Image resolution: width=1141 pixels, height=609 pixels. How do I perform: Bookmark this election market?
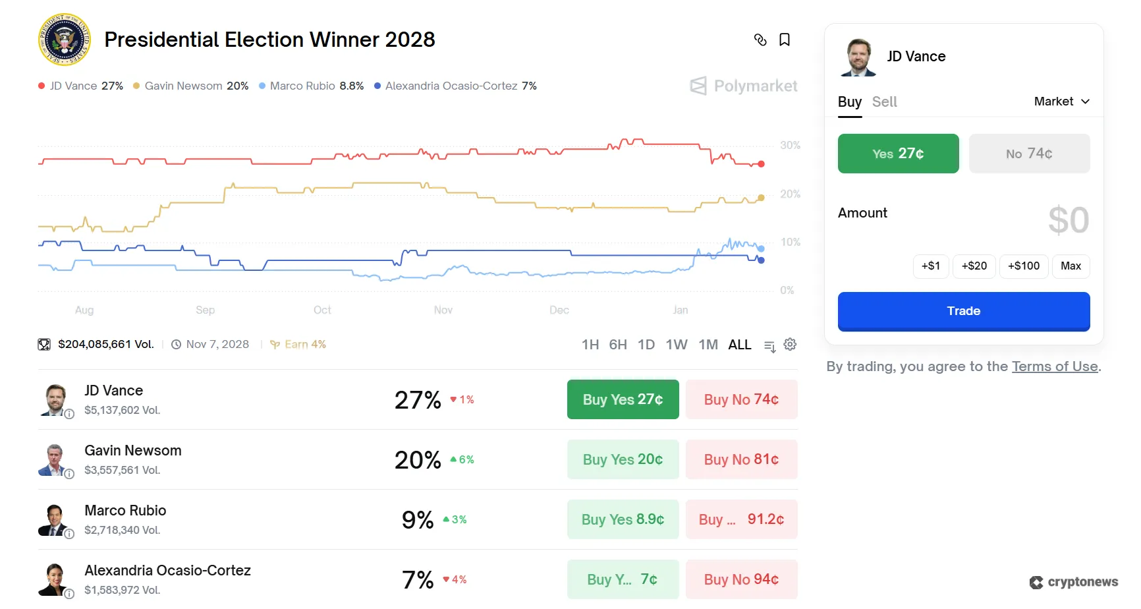(x=785, y=40)
